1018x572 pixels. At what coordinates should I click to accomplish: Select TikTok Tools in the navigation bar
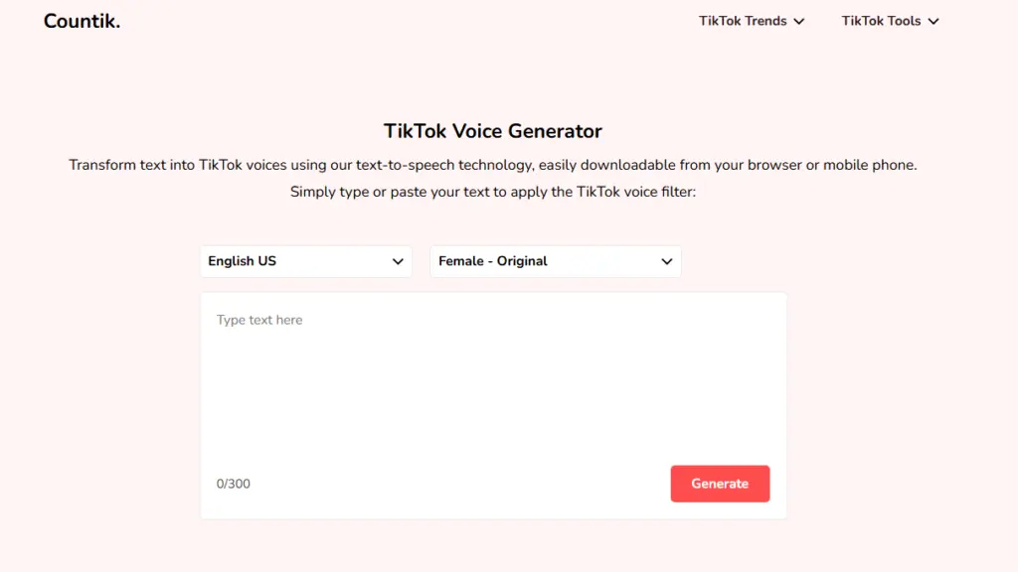pos(880,20)
